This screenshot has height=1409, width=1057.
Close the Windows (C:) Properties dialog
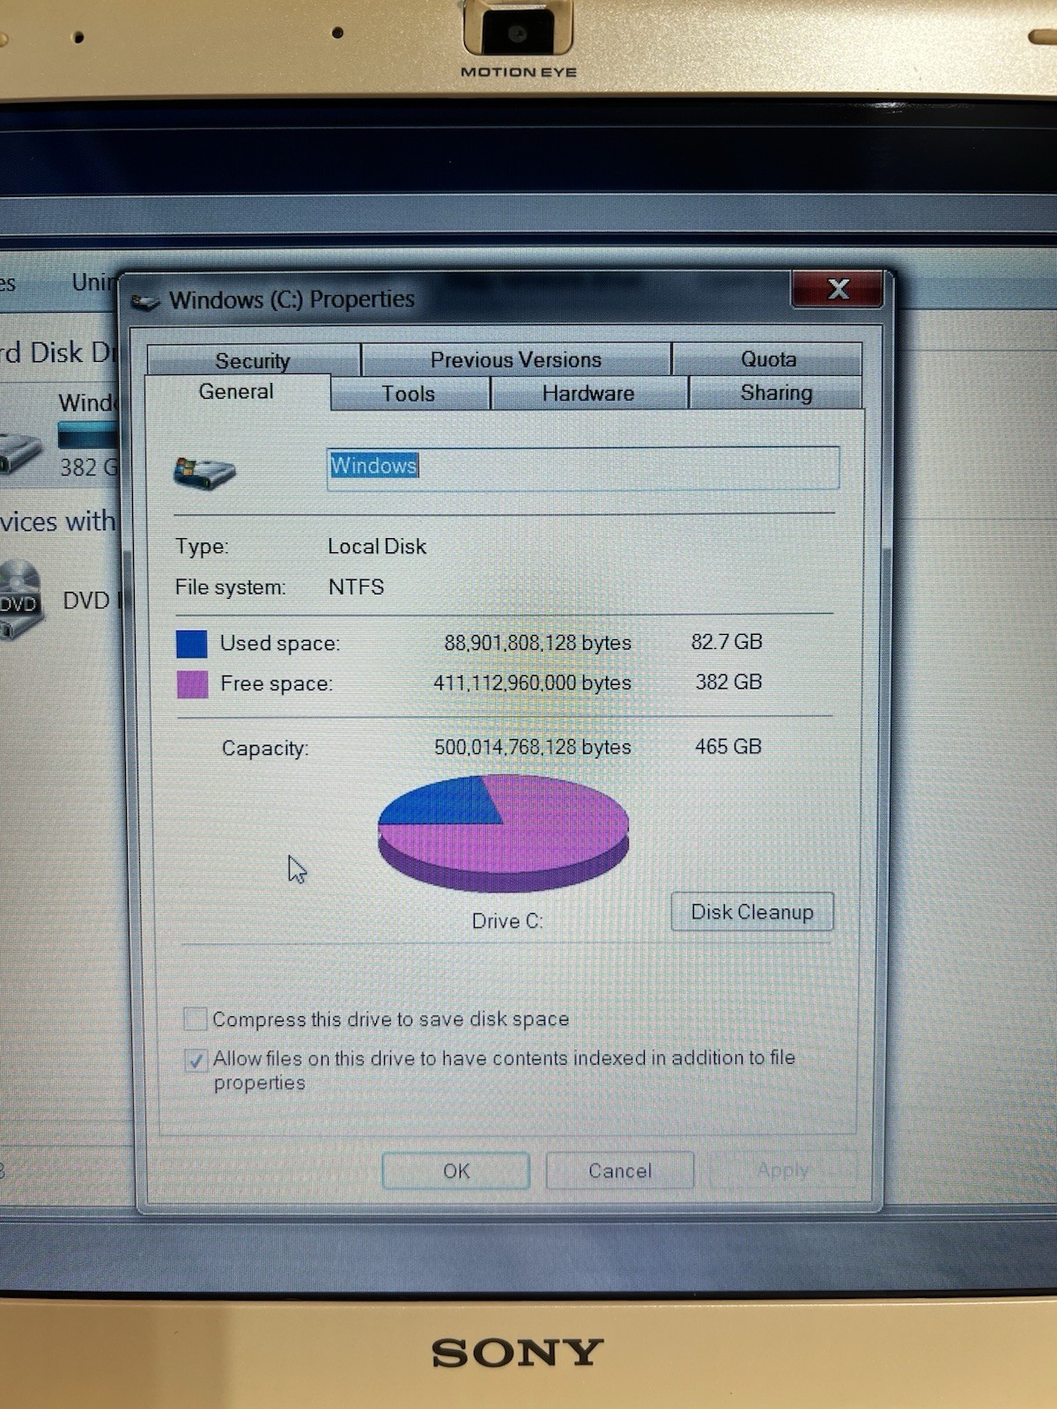[x=838, y=289]
